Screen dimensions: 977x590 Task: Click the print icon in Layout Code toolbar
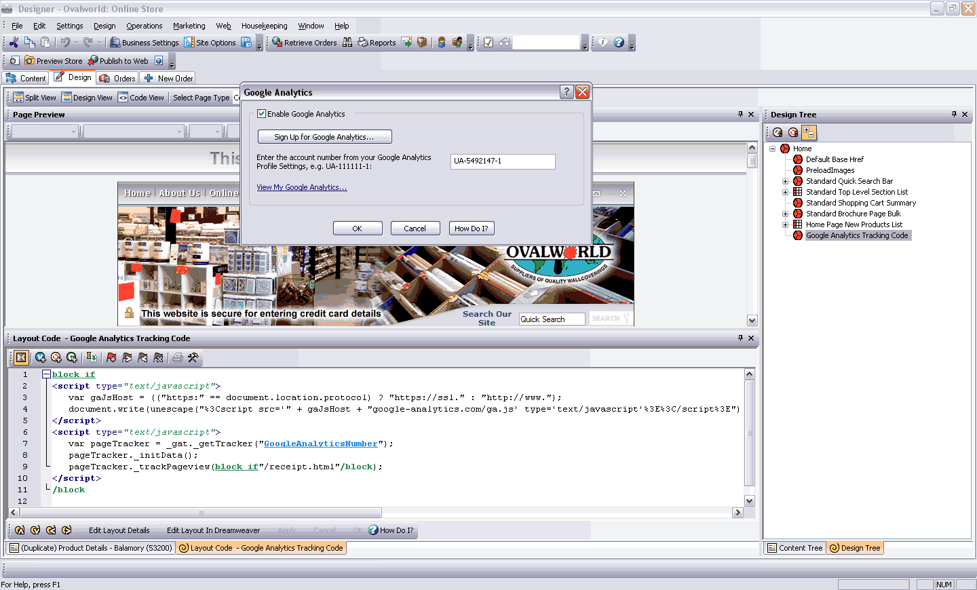(178, 357)
